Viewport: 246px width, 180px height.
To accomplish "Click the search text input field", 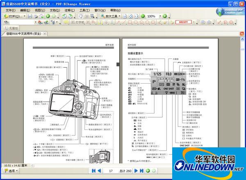I will pyautogui.click(x=22, y=22).
